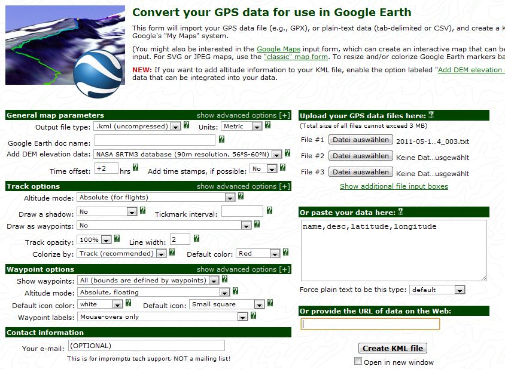
Task: Click Datei auswählen button for File #2
Action: [x=361, y=156]
